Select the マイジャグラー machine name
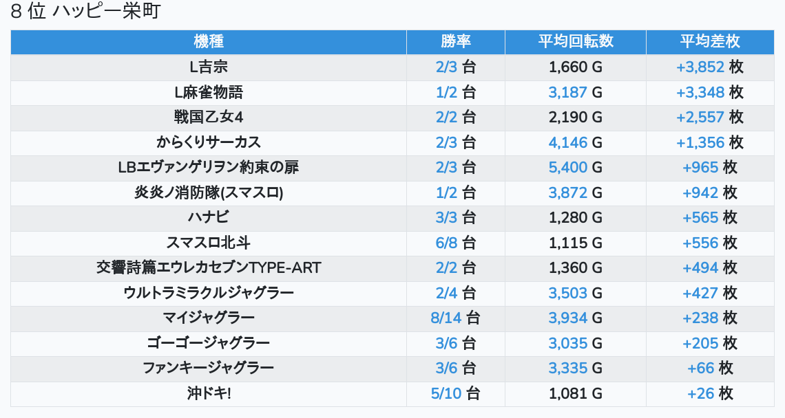This screenshot has width=785, height=418. click(208, 318)
